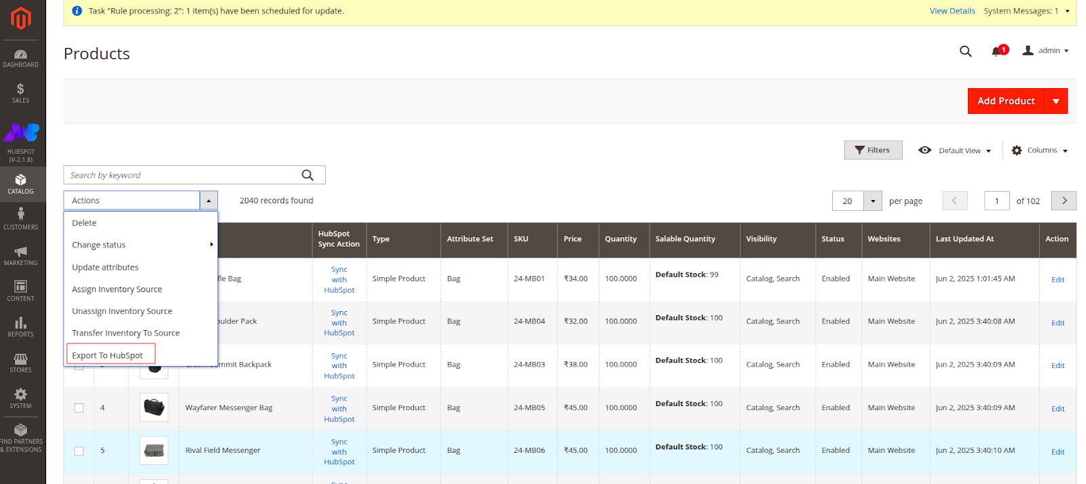Screen dimensions: 1086x484
Task: Click the keyword search magnifier icon
Action: pyautogui.click(x=307, y=175)
